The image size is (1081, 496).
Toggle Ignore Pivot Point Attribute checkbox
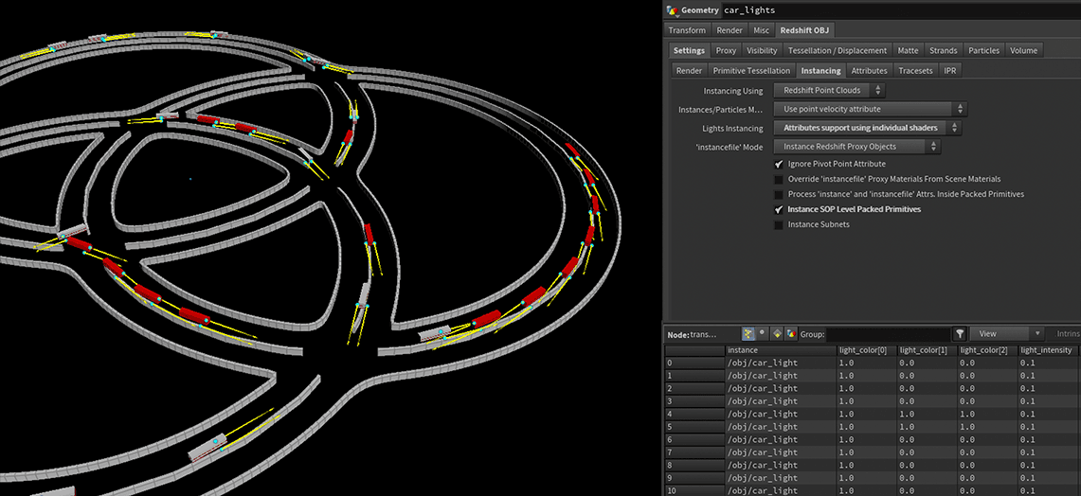(779, 164)
